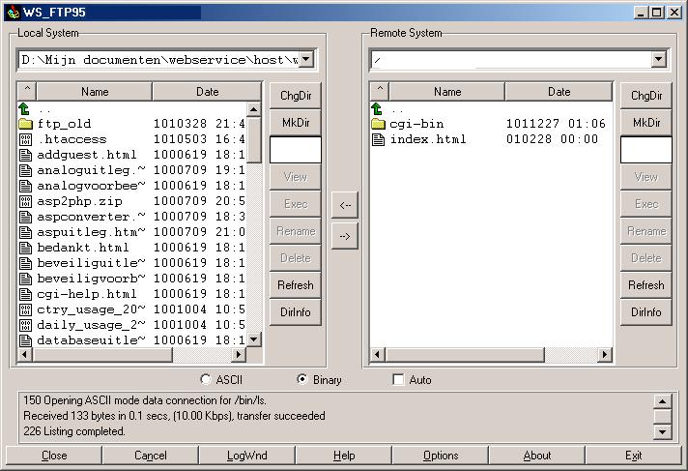
Task: Open the Options button at bottom
Action: pos(440,456)
